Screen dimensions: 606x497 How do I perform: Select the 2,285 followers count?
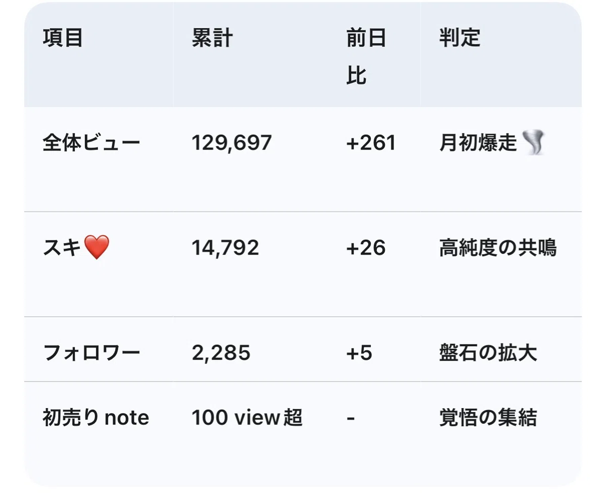point(221,353)
